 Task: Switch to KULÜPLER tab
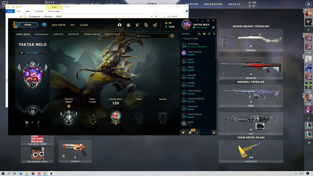(x=74, y=34)
